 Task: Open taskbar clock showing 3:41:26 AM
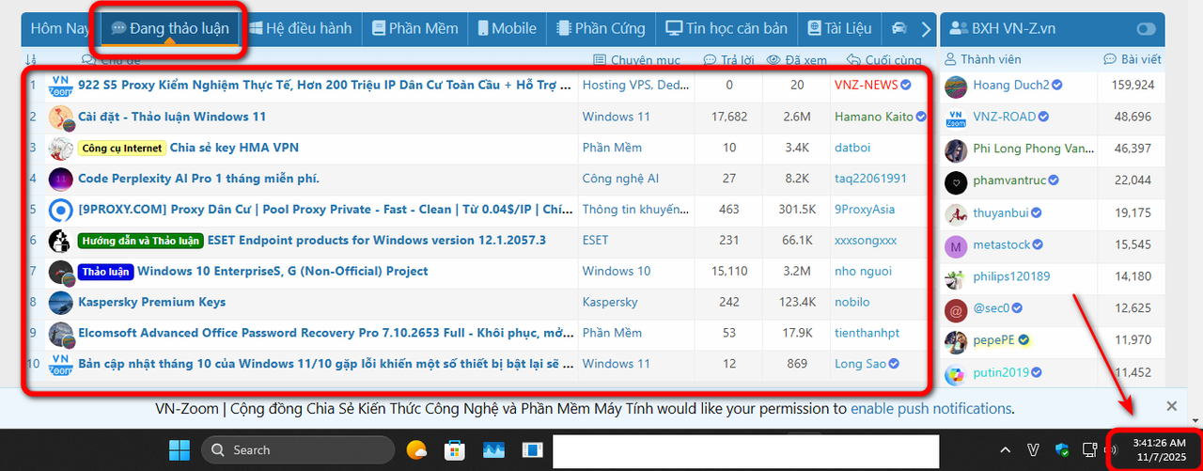pos(1159,449)
